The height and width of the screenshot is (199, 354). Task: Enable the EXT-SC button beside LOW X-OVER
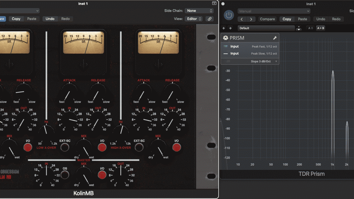[65, 147]
